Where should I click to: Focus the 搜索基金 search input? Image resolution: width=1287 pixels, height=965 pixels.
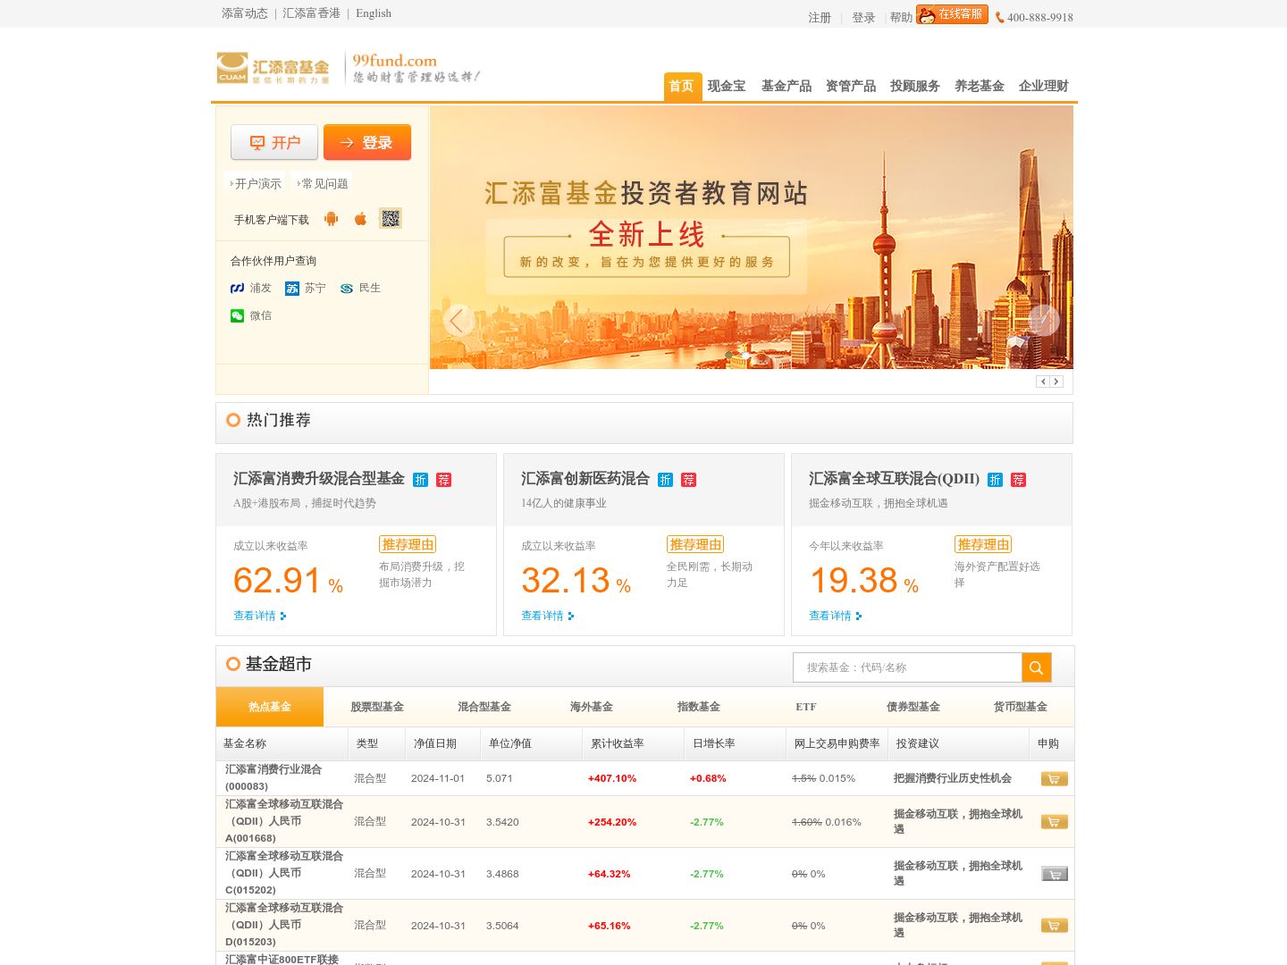(907, 667)
